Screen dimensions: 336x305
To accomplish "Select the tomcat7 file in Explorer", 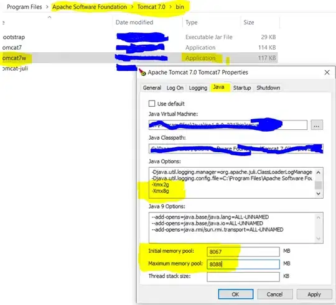I will [x=12, y=47].
